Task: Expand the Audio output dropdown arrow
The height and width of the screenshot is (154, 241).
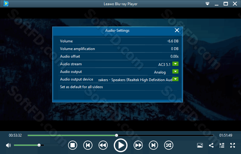Action: click(x=175, y=71)
